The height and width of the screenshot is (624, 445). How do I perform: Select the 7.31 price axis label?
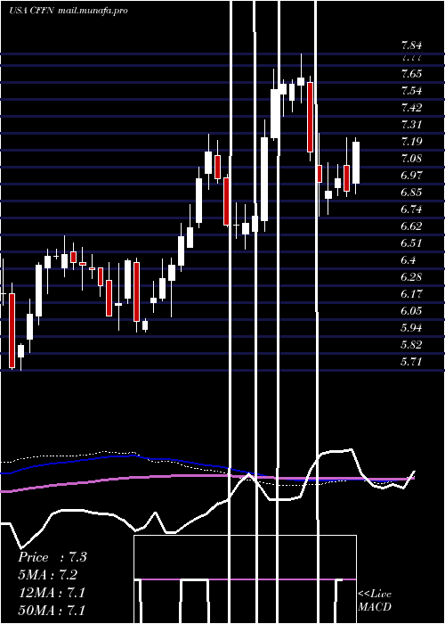click(411, 124)
